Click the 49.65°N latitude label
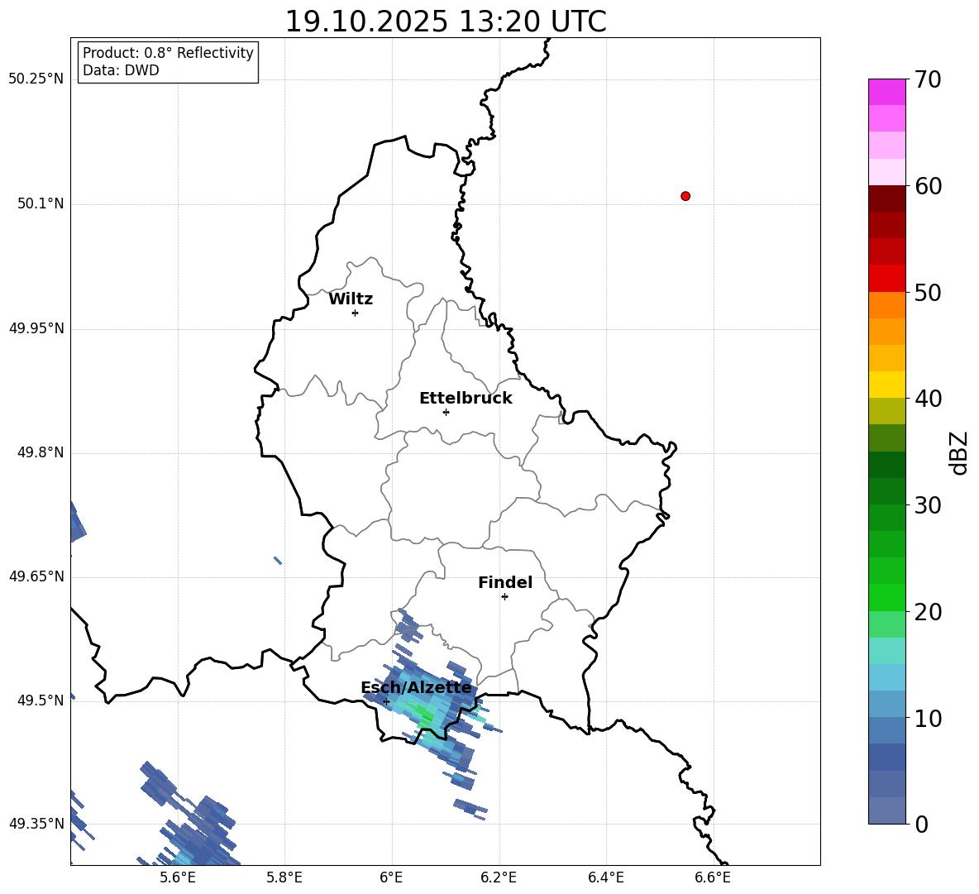Image resolution: width=979 pixels, height=894 pixels. click(x=36, y=576)
